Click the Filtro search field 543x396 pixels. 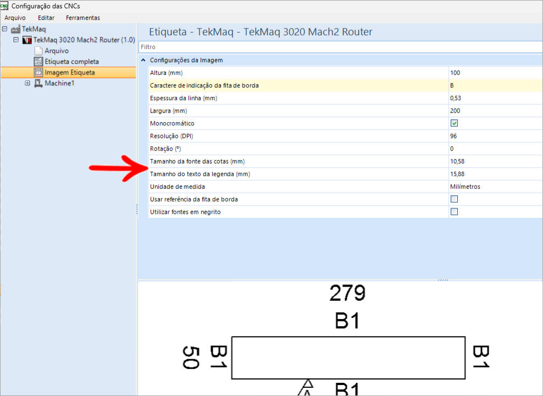(x=340, y=47)
